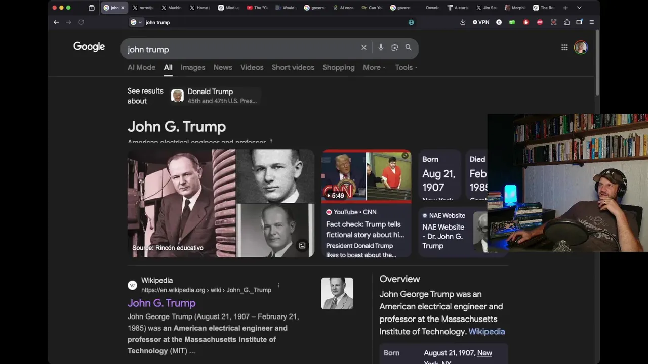Search by image with the lens icon
This screenshot has height=364, width=648.
394,48
